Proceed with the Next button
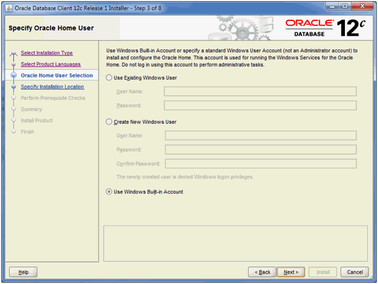This screenshot has width=378, height=284. tap(291, 272)
